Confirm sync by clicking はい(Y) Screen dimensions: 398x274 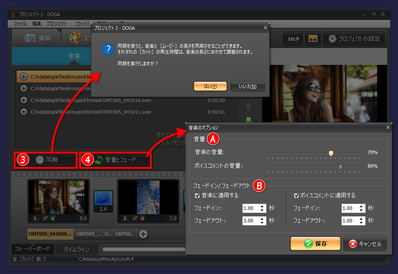tap(210, 86)
